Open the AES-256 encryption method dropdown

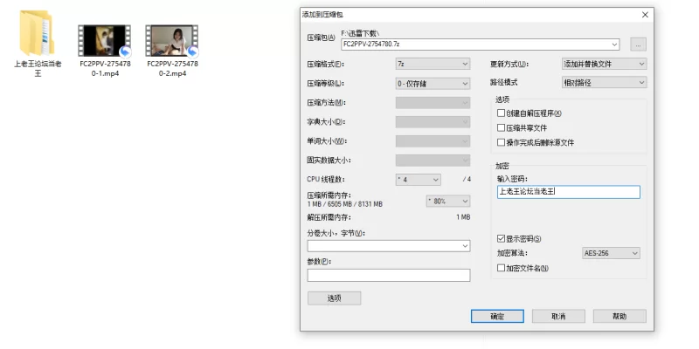point(610,253)
